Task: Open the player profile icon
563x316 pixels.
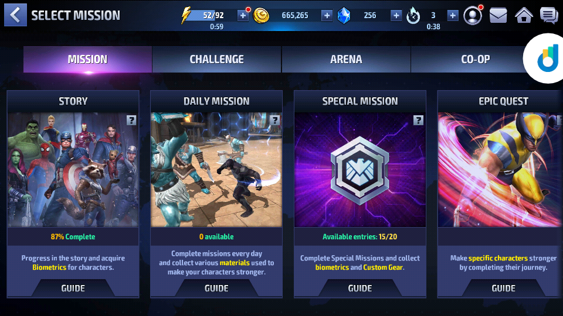Action: coord(473,15)
